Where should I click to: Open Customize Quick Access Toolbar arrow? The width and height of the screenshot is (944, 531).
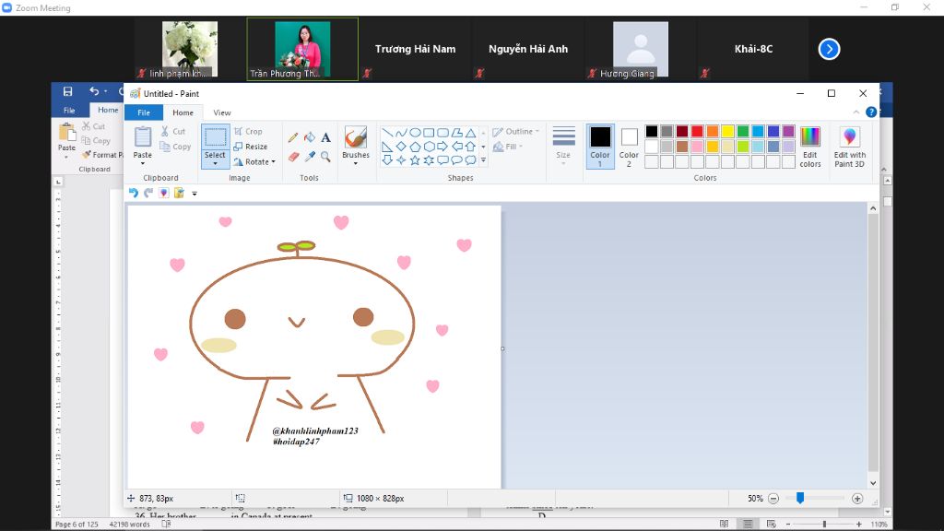click(194, 194)
